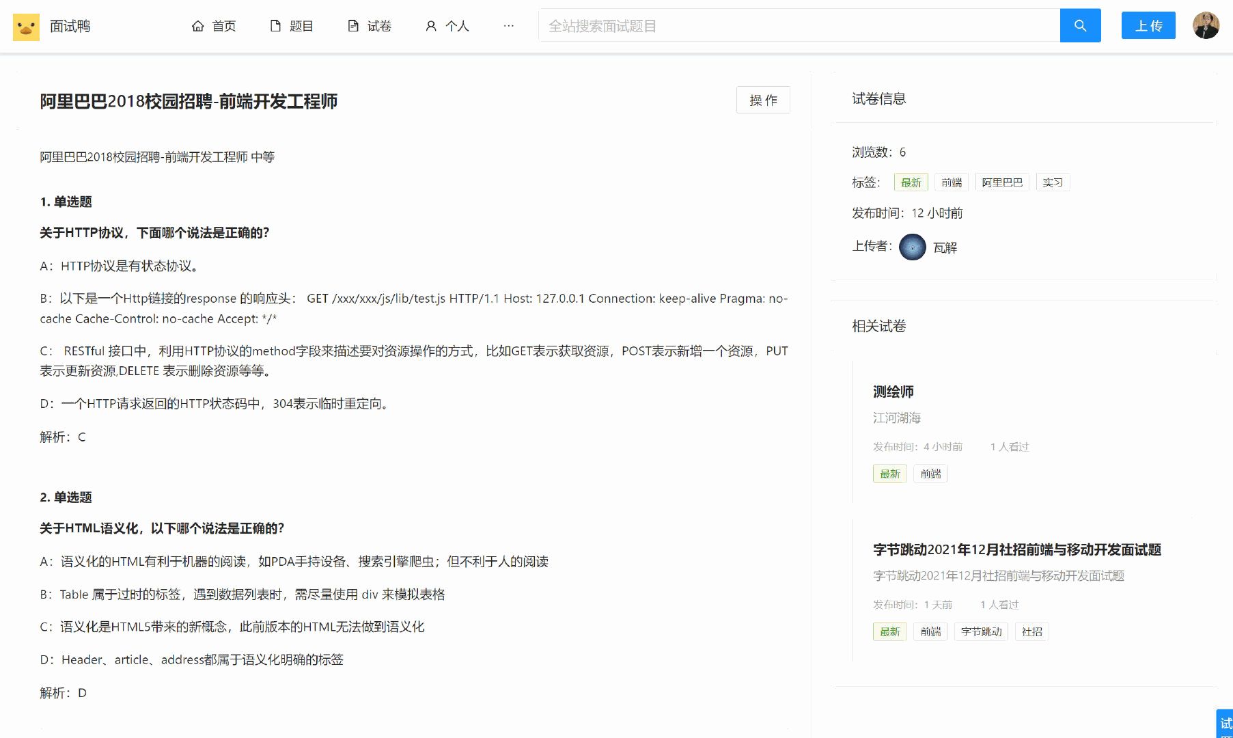The image size is (1233, 738).
Task: Click uploader 瓦解's avatar image
Action: click(912, 247)
